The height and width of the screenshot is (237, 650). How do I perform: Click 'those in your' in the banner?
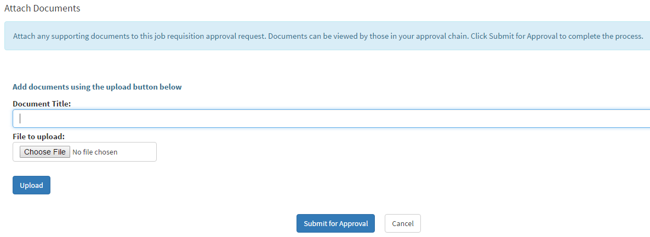click(x=387, y=37)
